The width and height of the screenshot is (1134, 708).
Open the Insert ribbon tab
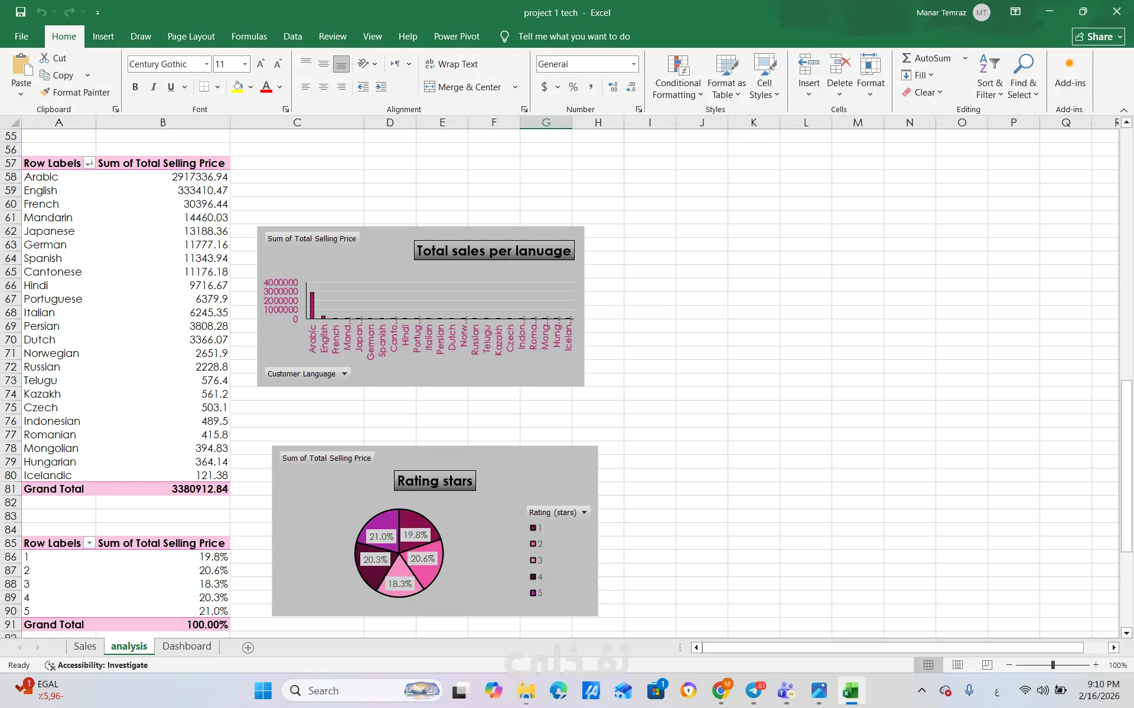[103, 37]
